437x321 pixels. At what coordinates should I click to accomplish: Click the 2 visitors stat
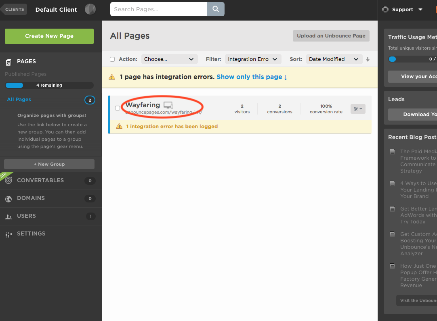point(242,109)
